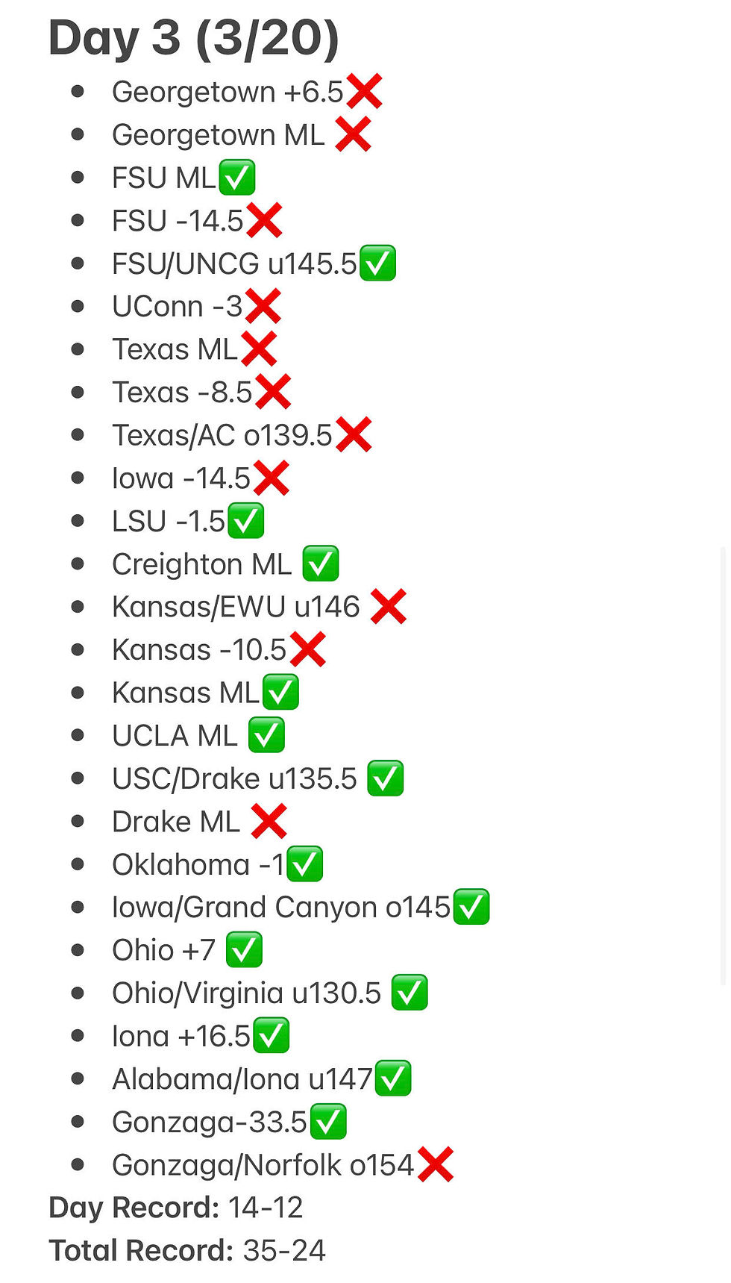This screenshot has width=731, height=1283.
Task: Click the Day 3 (3/20) heading
Action: 194,37
